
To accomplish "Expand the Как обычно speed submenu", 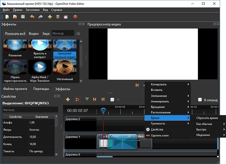I will 208,124.
